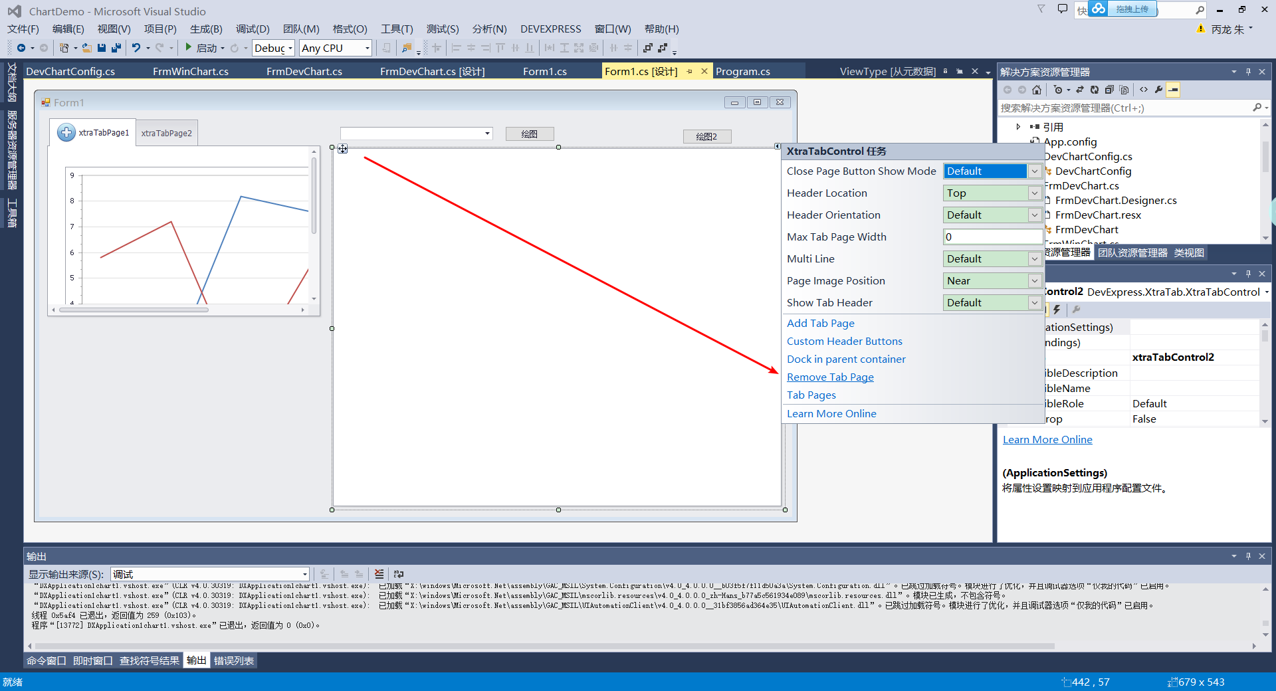The image size is (1276, 691).
Task: Click the 绘图2 button on Form1
Action: click(x=707, y=137)
